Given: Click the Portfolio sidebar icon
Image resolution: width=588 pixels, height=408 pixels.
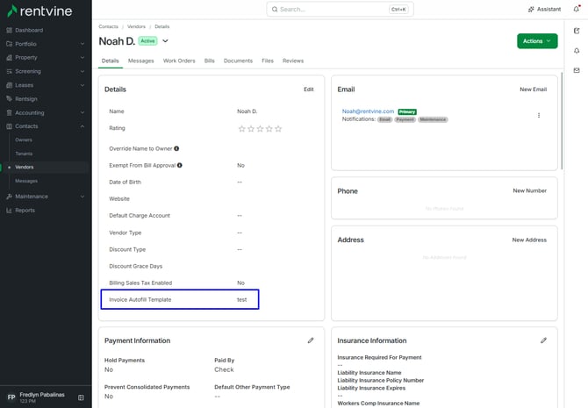Looking at the screenshot, I should 10,44.
